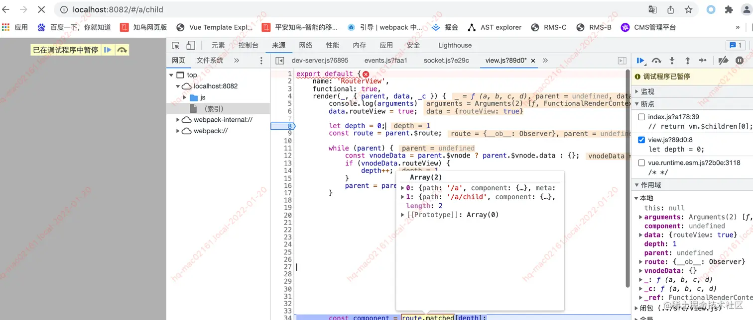The image size is (753, 320).
Task: Step over next function call
Action: click(x=656, y=61)
